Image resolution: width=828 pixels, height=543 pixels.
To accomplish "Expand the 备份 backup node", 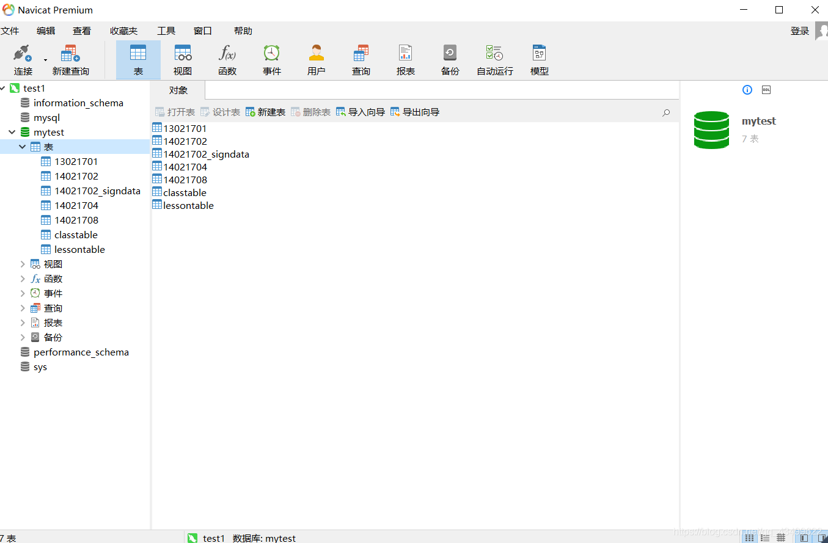I will 23,338.
